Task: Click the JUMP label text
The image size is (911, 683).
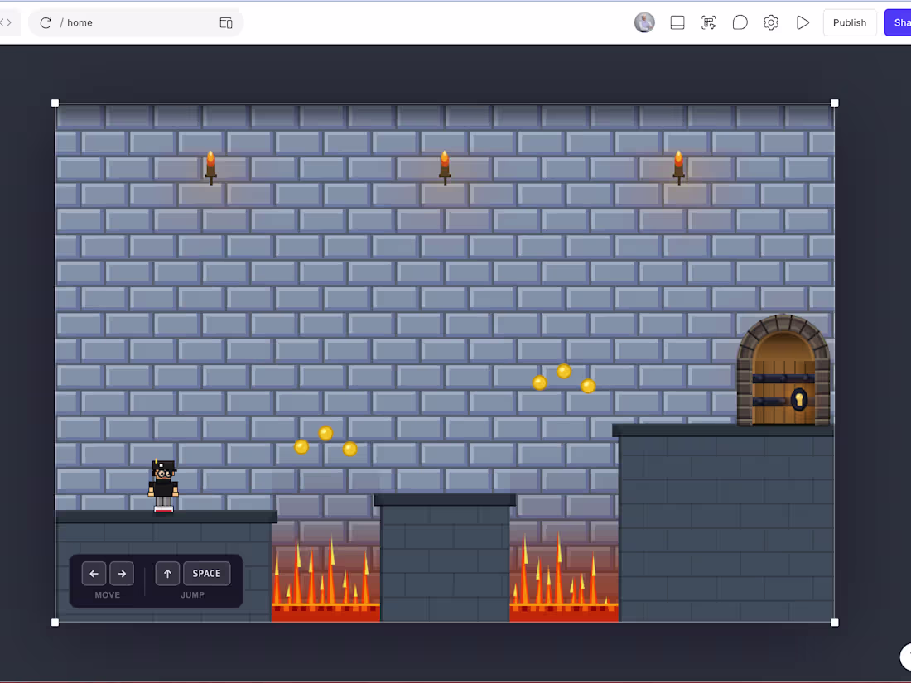Action: coord(192,594)
